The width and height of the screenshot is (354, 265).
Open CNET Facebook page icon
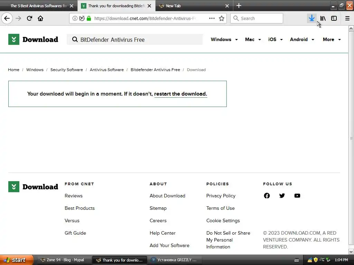pos(267,196)
